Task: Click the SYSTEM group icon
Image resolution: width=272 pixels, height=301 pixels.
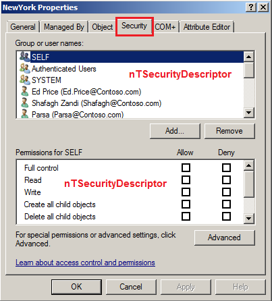Action: pos(24,80)
